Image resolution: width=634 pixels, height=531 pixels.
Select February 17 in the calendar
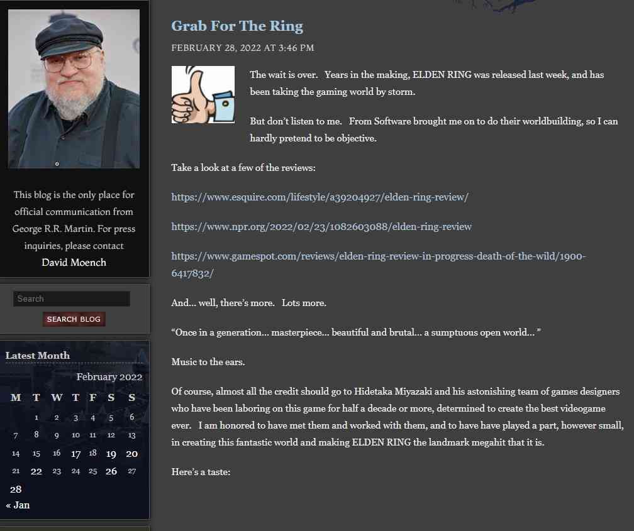point(75,454)
